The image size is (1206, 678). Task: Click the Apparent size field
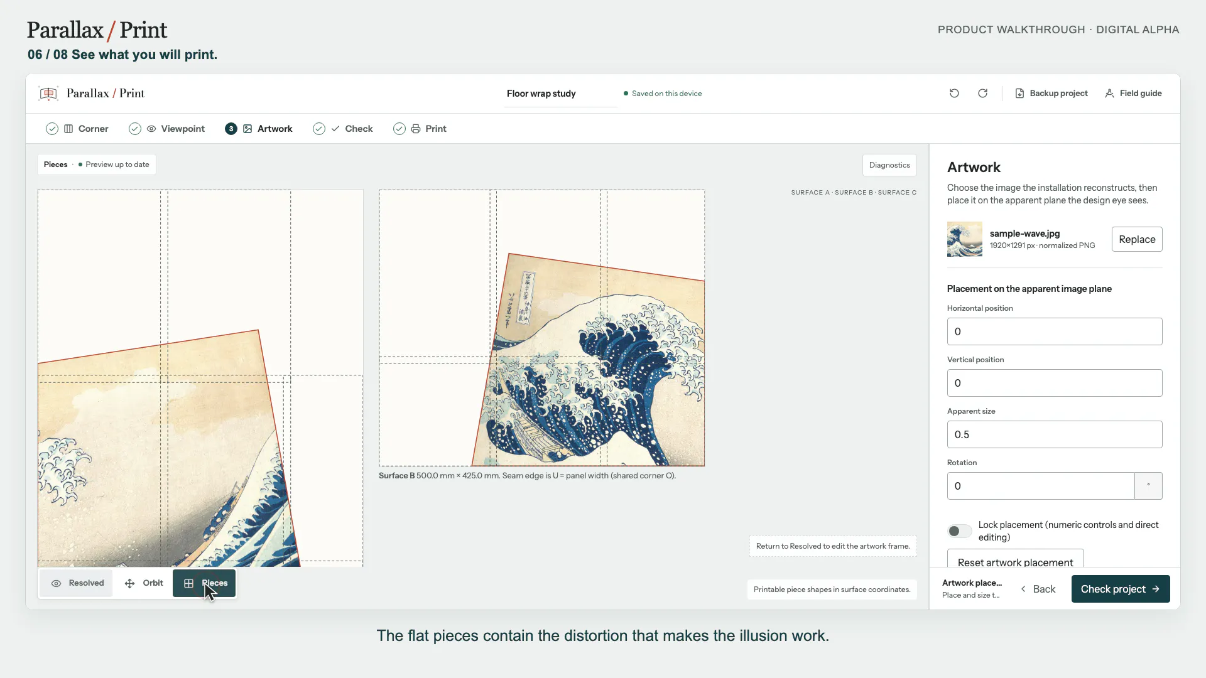(1055, 434)
